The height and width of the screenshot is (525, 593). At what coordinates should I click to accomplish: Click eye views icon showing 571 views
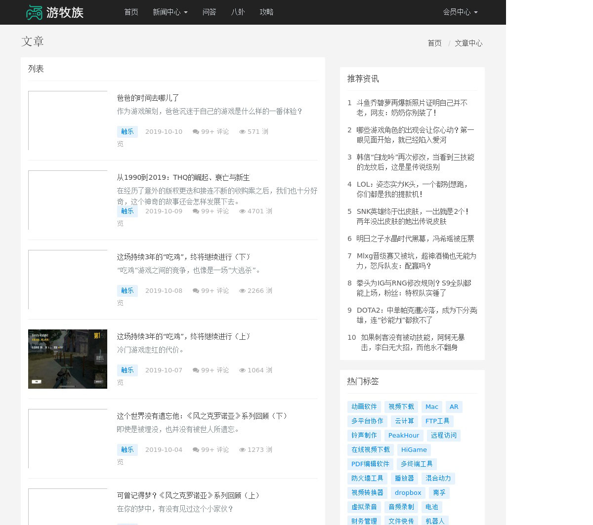pyautogui.click(x=242, y=132)
